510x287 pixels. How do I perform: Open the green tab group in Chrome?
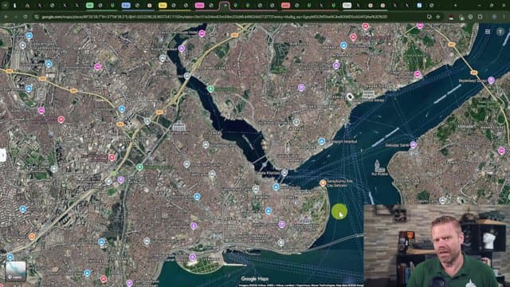(89, 6)
